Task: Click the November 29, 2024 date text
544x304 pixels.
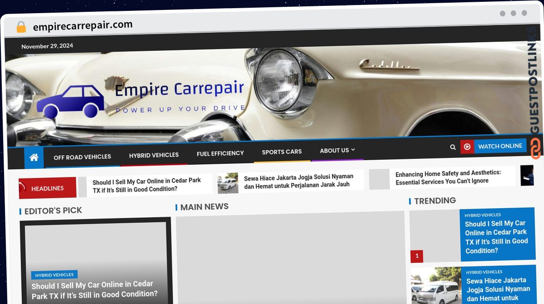Action: click(x=47, y=46)
